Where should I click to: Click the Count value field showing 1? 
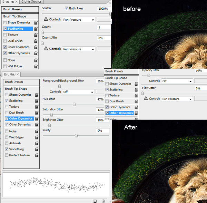click(x=103, y=27)
